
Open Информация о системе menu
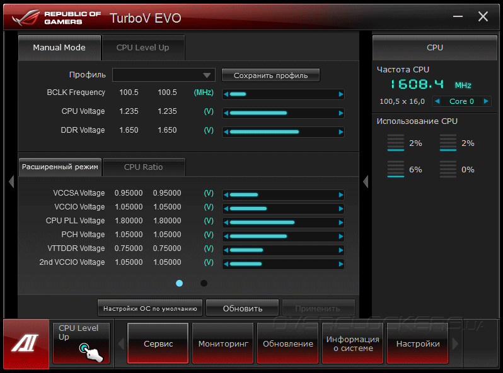pos(352,343)
